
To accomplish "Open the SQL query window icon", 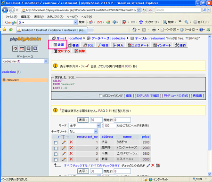I will (22, 48).
